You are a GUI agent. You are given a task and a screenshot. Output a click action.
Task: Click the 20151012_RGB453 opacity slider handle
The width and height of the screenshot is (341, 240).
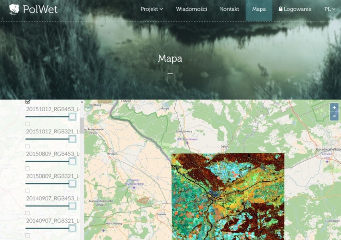click(x=72, y=117)
